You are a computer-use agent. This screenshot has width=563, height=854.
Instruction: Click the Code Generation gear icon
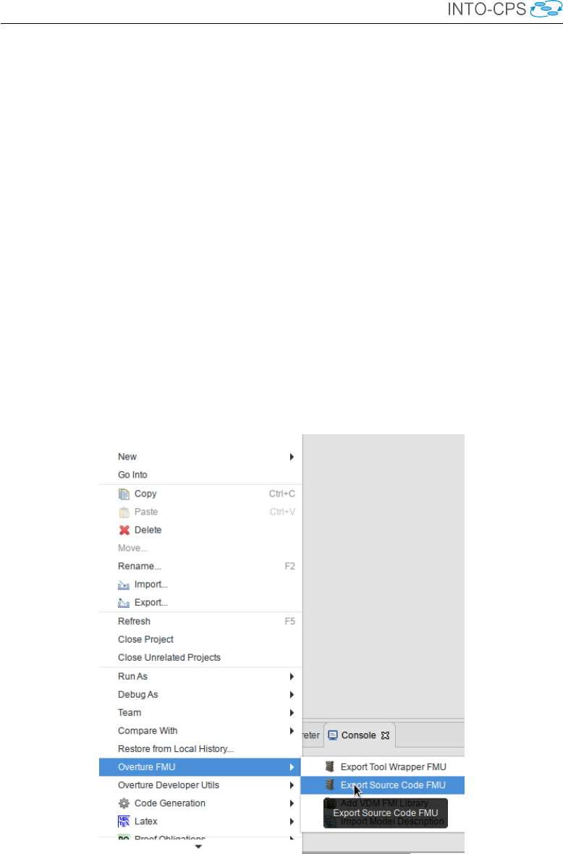124,803
